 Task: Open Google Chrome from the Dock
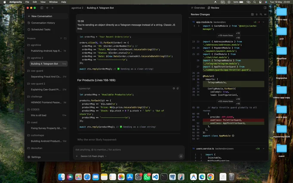coord(210,177)
